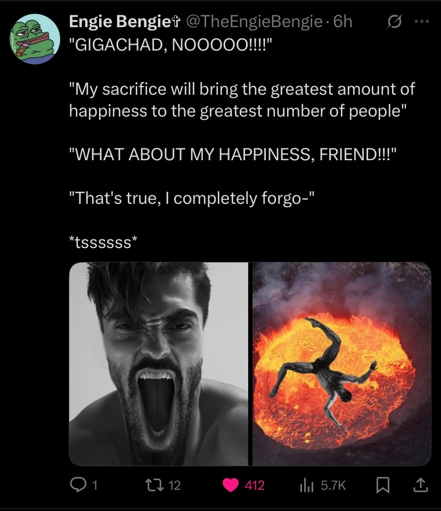Click the like count 412
The width and height of the screenshot is (441, 511).
255,485
